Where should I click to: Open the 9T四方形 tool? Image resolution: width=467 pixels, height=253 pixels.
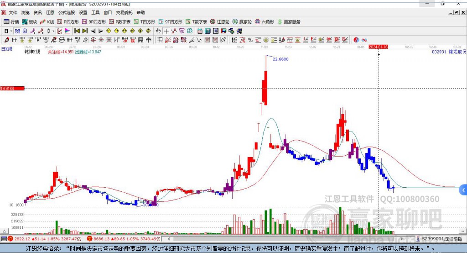coord(171,22)
